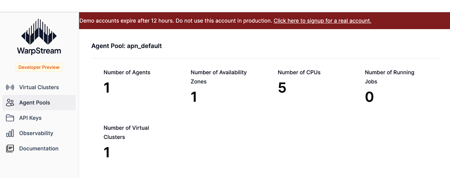The width and height of the screenshot is (450, 178).
Task: Select the Agent Pools sidebar label
Action: click(35, 103)
